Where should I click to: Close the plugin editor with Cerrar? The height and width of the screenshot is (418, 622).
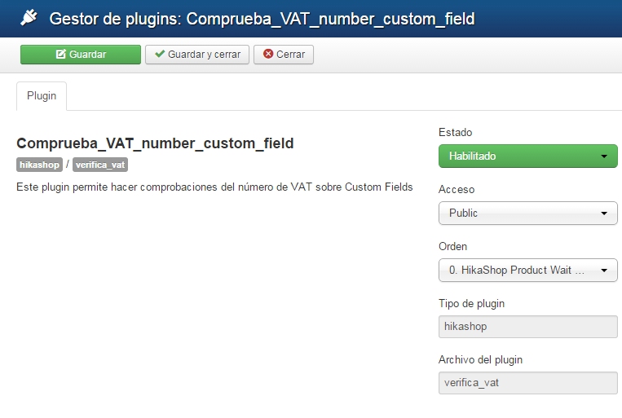tap(284, 55)
